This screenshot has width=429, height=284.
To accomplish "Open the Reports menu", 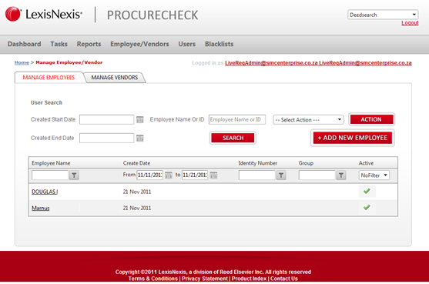I will coord(89,44).
